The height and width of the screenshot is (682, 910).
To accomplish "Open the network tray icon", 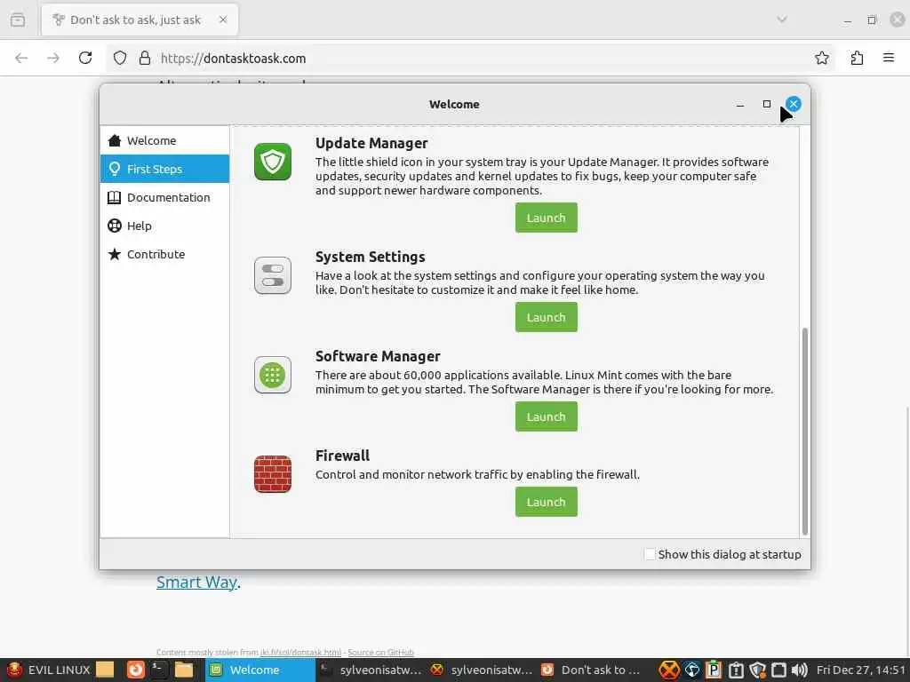I will (691, 670).
